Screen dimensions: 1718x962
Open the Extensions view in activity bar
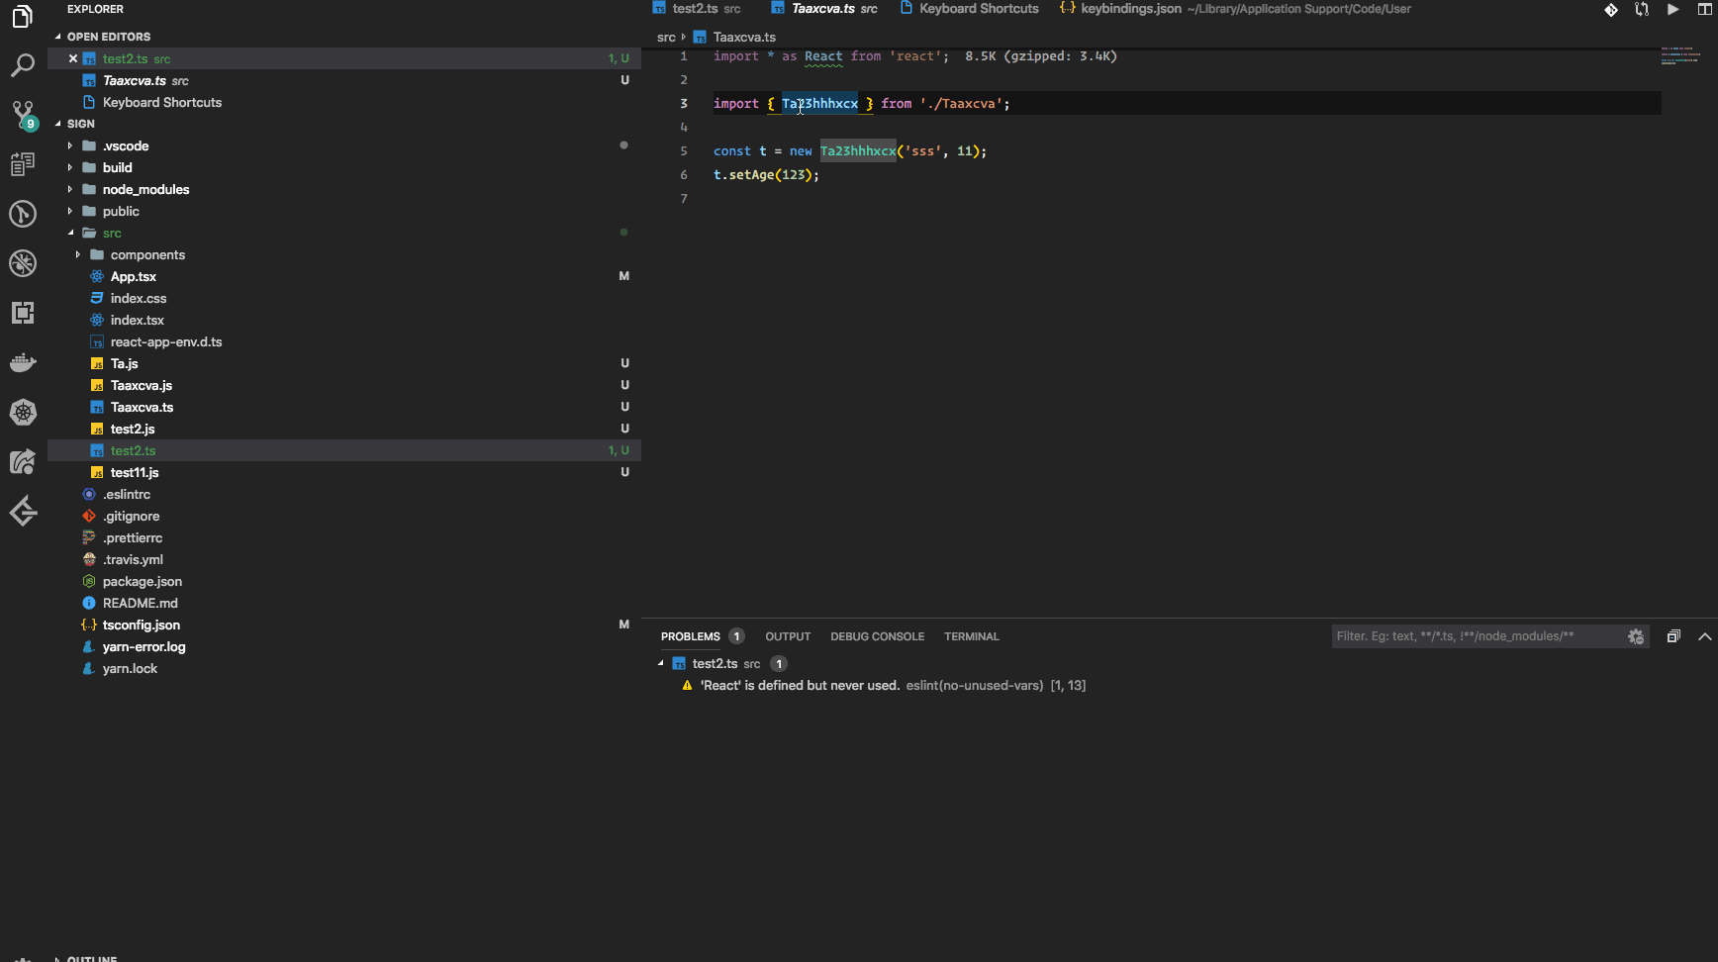(x=22, y=313)
